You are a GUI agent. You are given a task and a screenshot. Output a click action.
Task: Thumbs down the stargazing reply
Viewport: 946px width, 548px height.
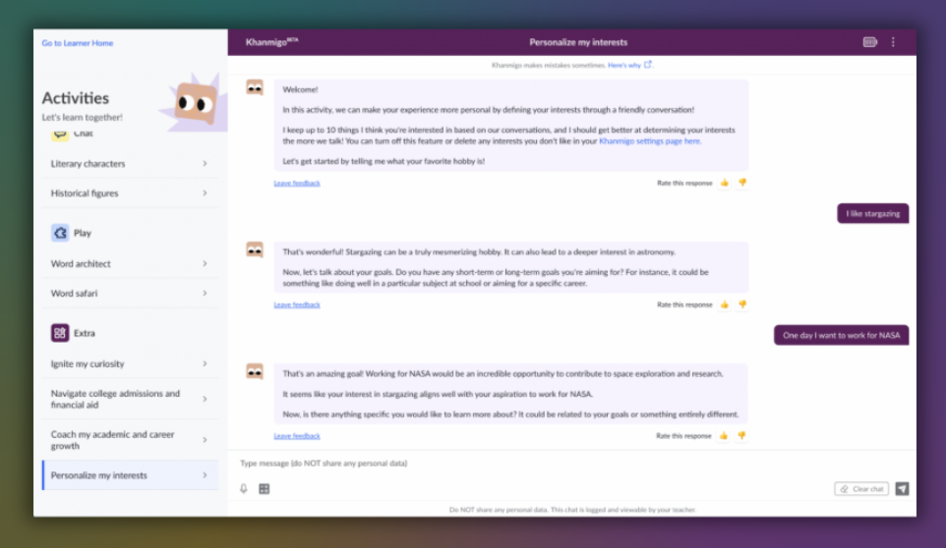(x=742, y=304)
